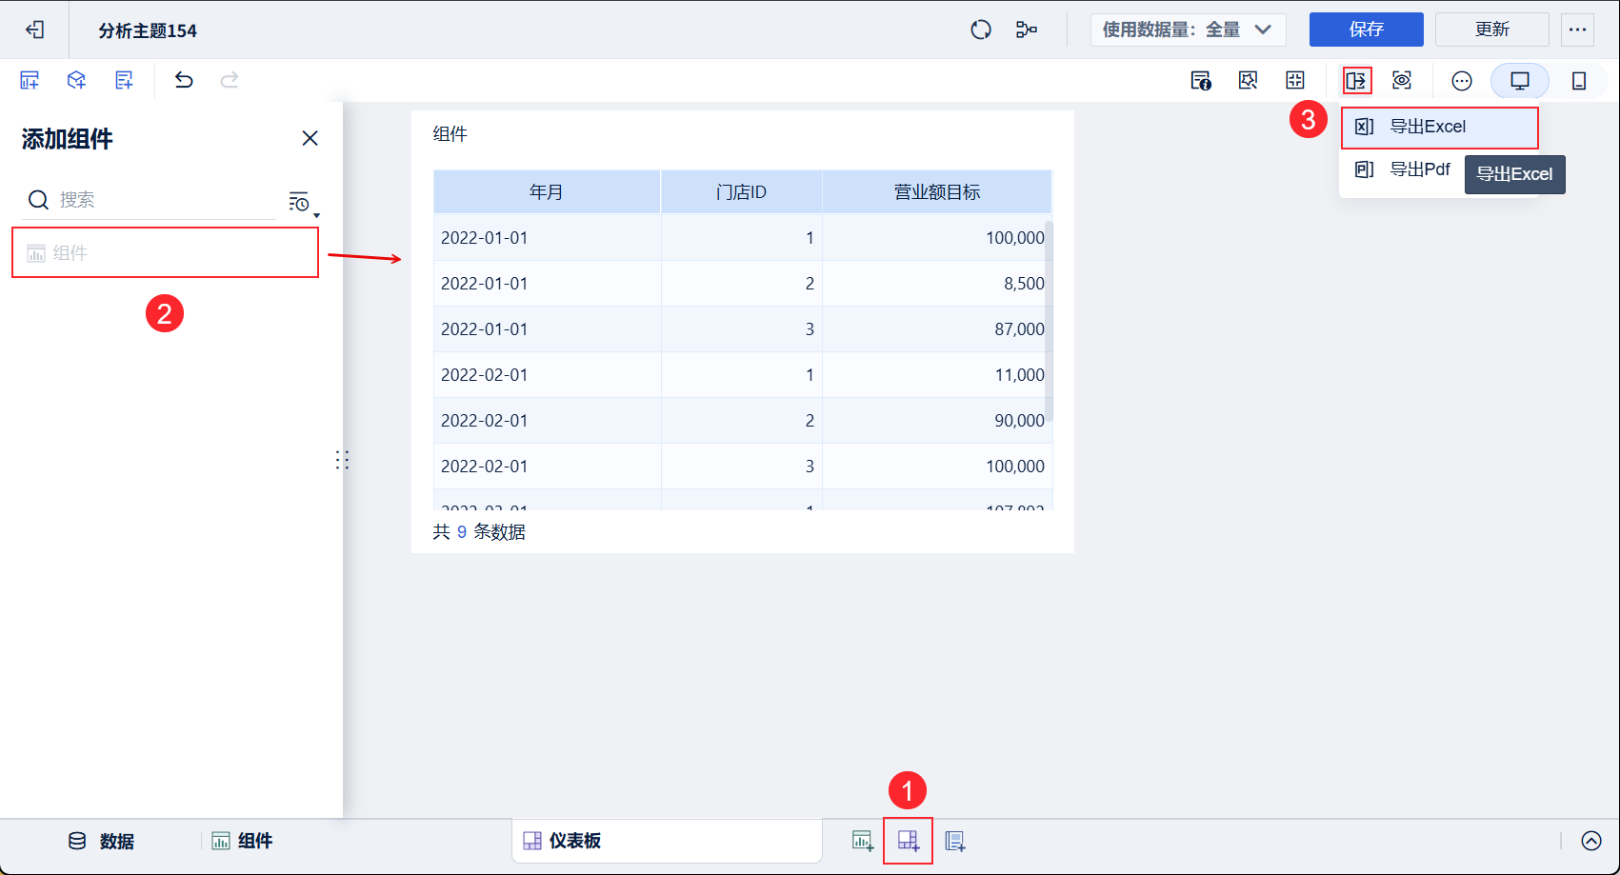This screenshot has width=1620, height=875.
Task: Click the 保存 button
Action: tap(1367, 30)
